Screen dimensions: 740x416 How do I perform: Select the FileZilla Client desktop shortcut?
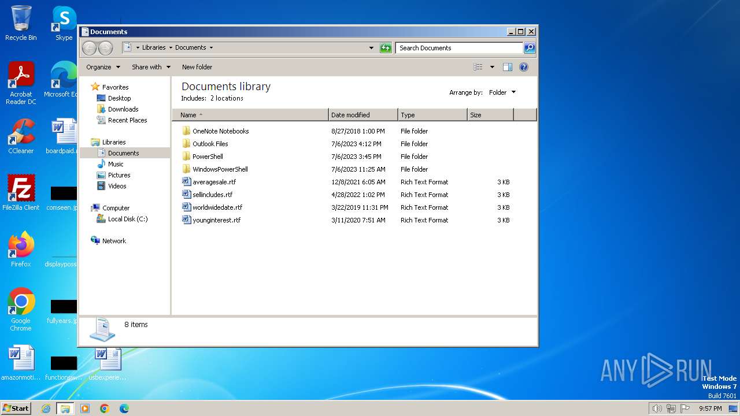tap(21, 193)
